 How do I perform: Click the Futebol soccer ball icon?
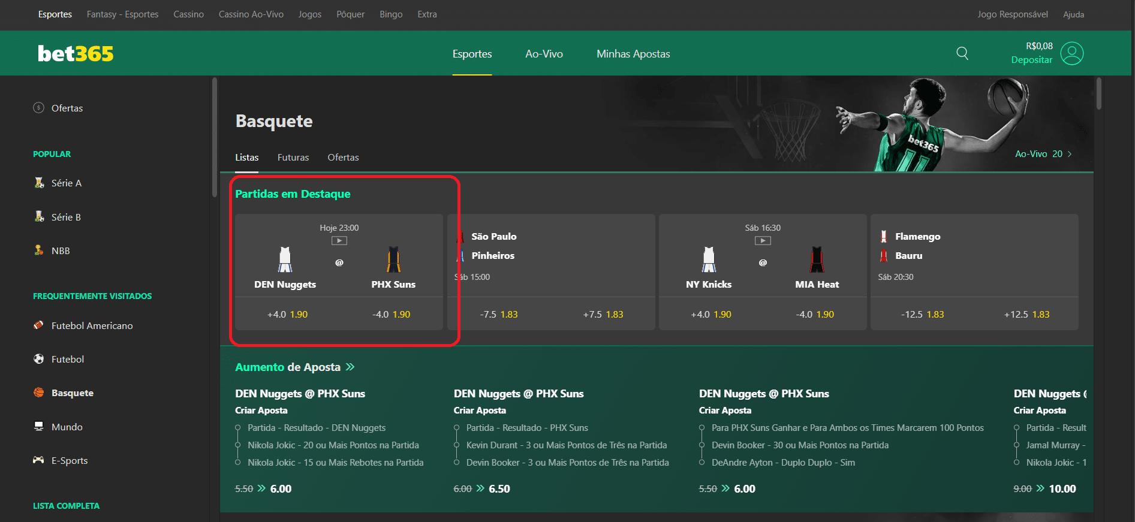(39, 359)
